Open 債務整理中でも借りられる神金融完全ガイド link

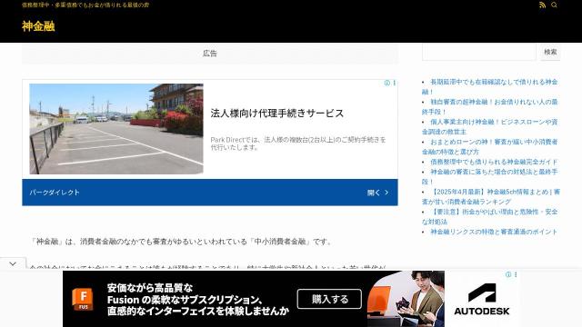coord(494,162)
